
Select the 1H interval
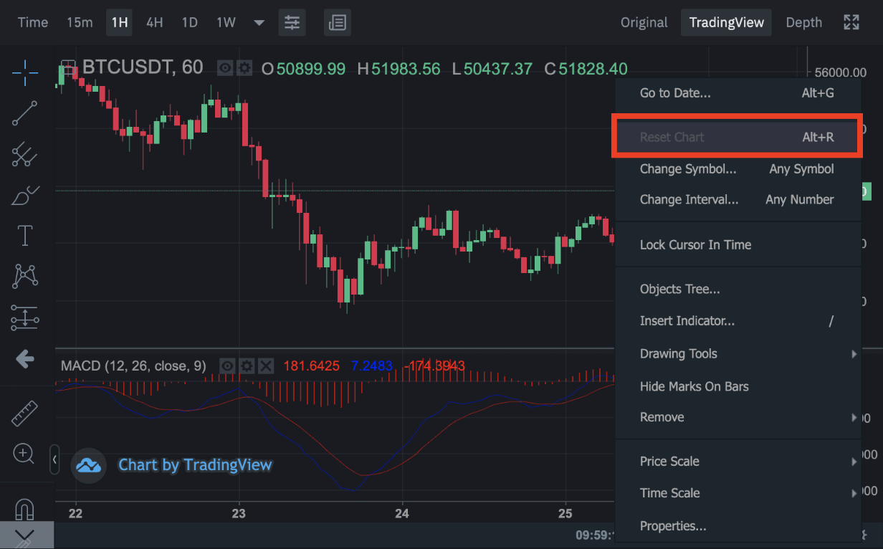120,22
